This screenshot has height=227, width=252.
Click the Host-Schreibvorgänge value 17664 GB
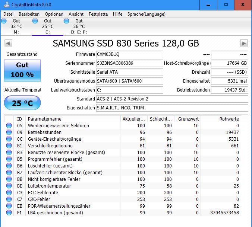pos(230,63)
